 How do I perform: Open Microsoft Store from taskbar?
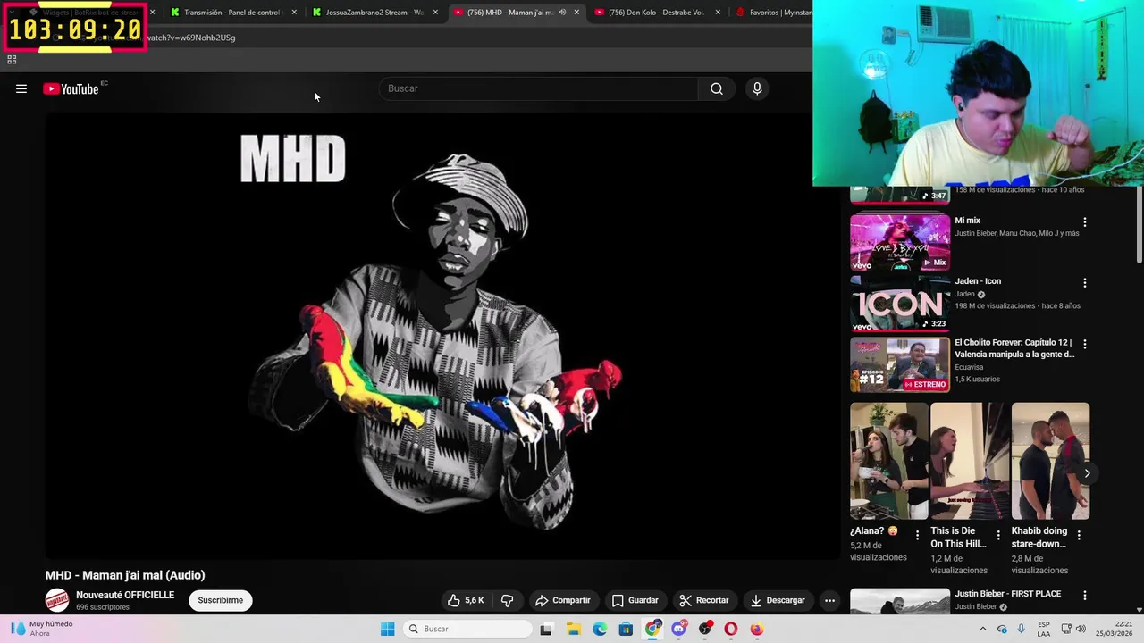[626, 629]
